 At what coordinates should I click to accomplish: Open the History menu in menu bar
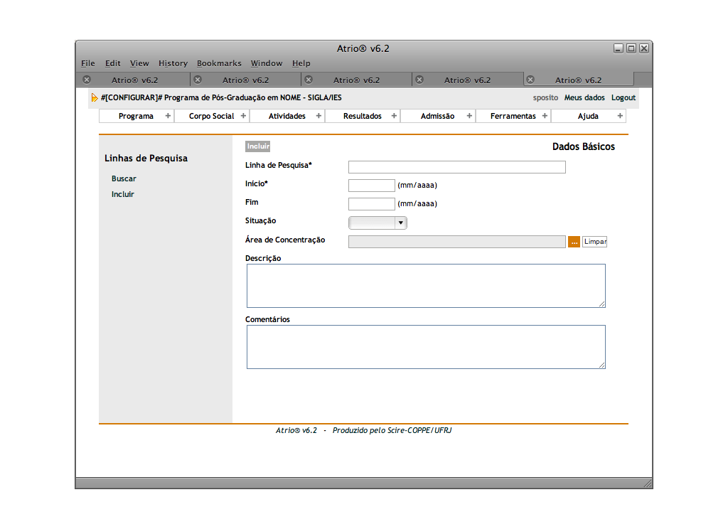[x=173, y=63]
